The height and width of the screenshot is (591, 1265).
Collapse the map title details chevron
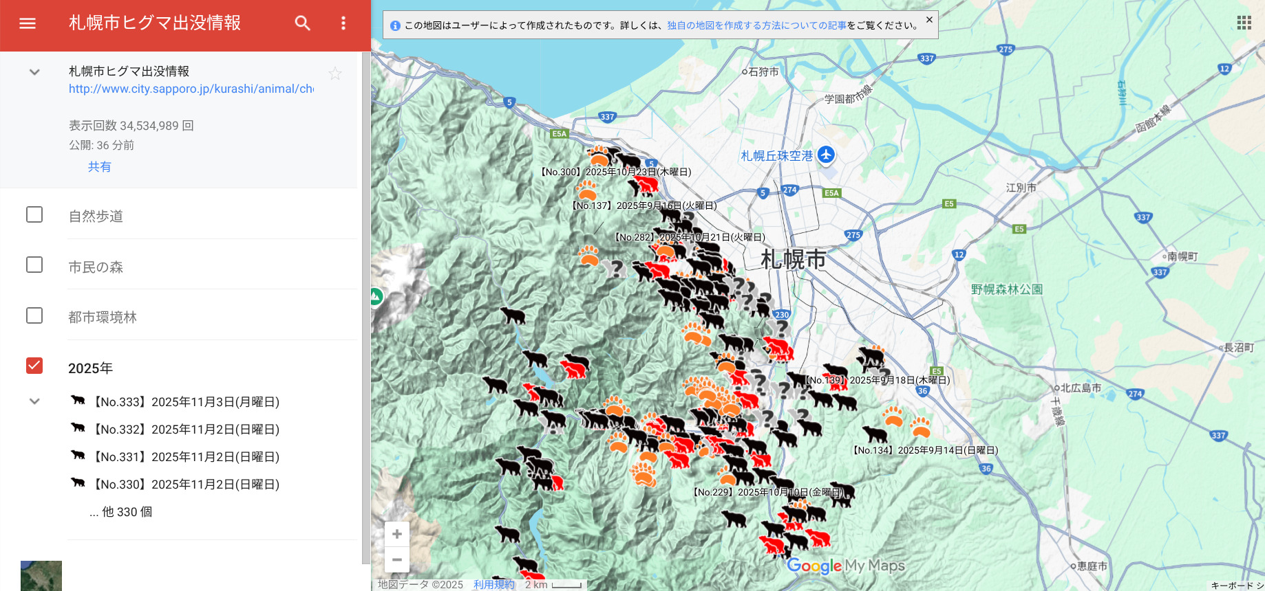tap(34, 72)
